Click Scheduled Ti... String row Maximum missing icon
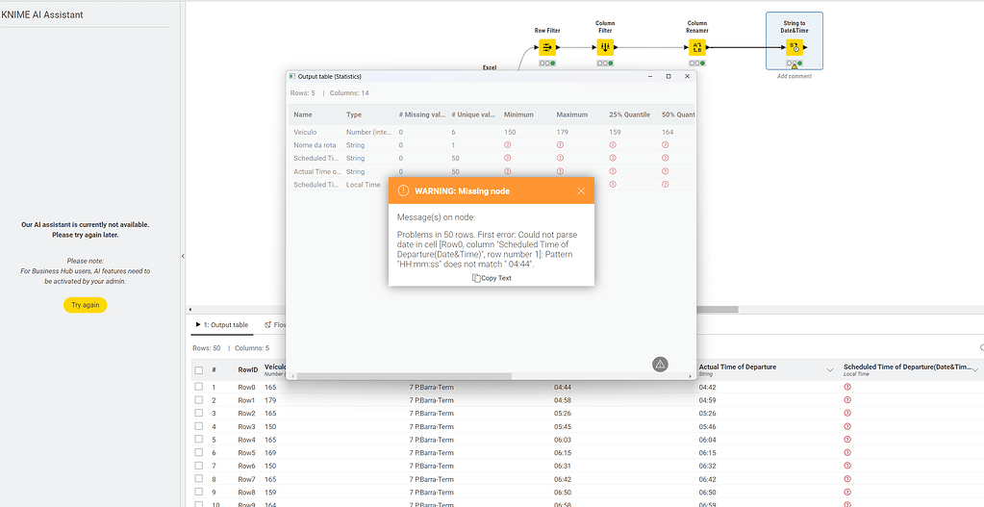 (x=560, y=158)
